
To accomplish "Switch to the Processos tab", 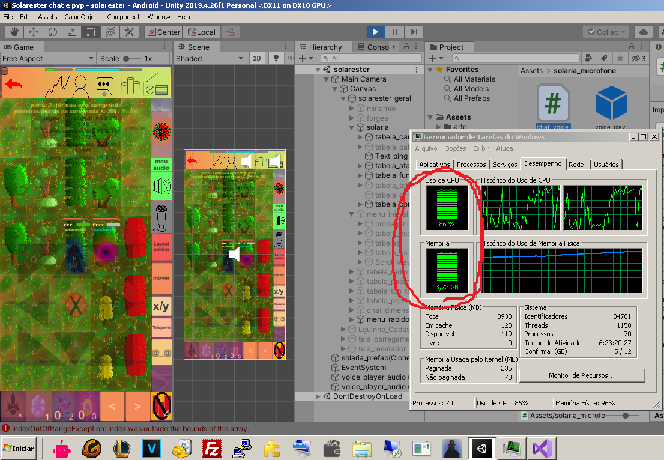I will point(471,165).
